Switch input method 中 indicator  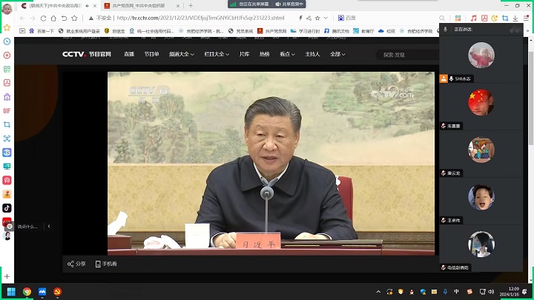456,292
